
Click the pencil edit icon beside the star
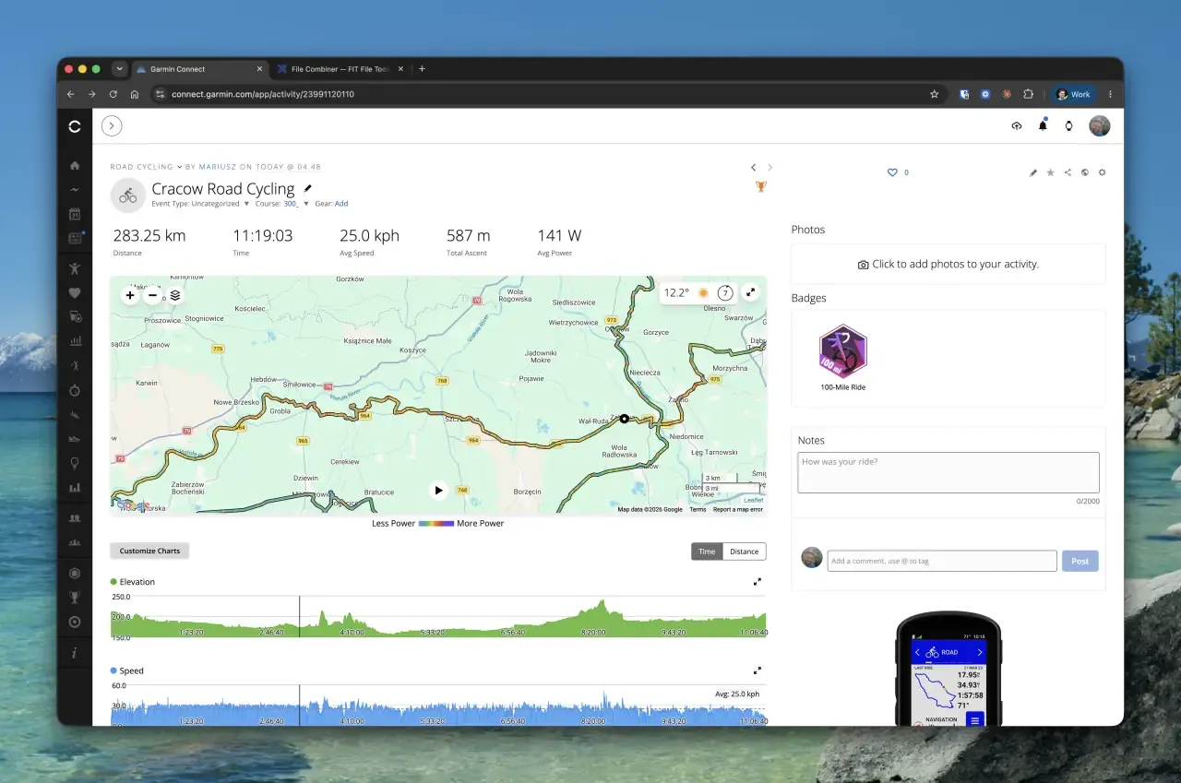[1033, 172]
